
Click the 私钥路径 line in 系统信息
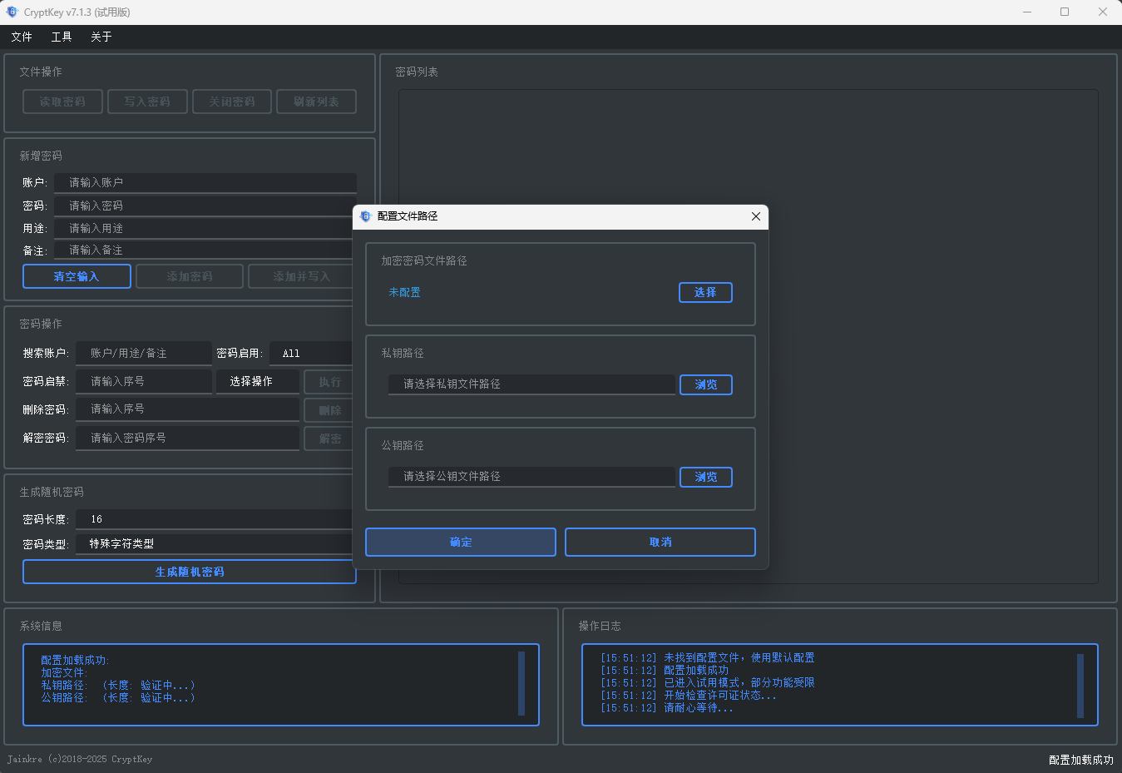tap(118, 685)
